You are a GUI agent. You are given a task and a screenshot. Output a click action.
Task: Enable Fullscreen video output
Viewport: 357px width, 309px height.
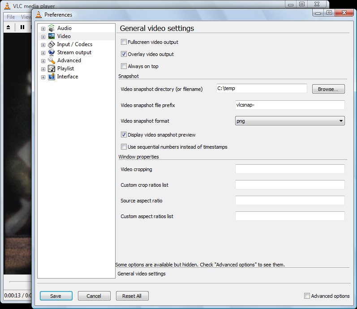point(124,42)
